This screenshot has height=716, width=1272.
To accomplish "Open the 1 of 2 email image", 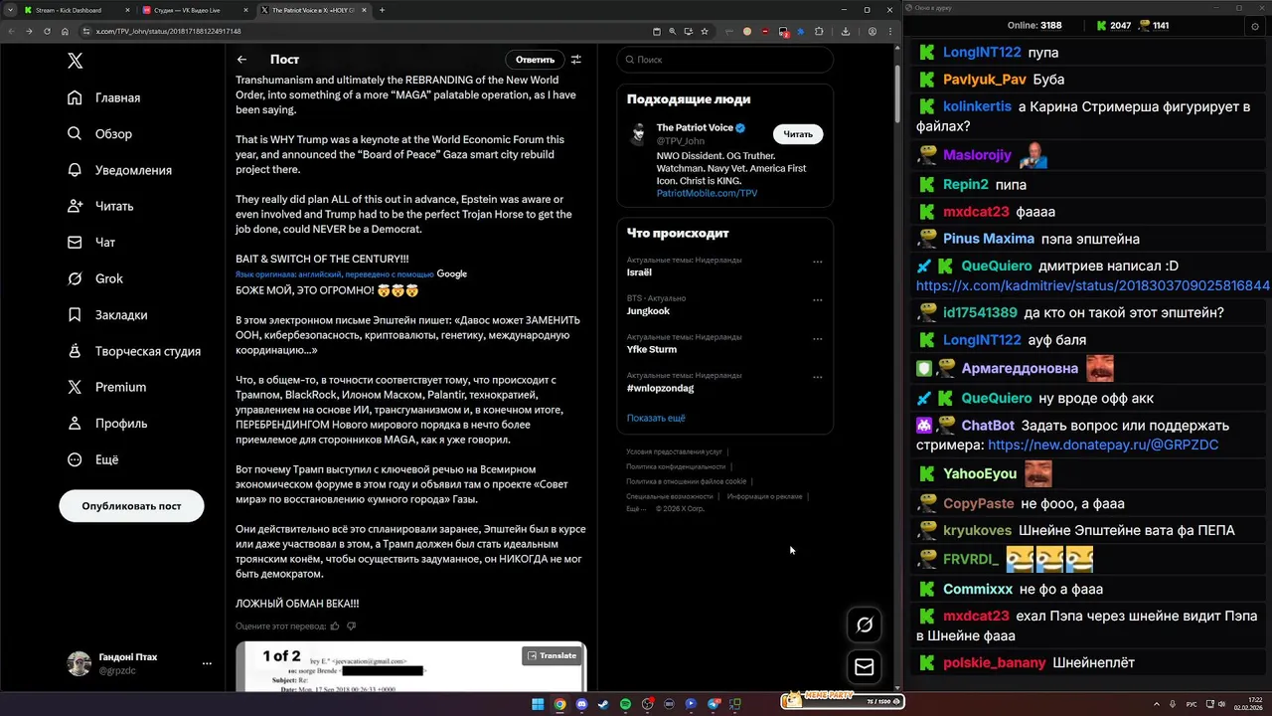I will 410,666.
